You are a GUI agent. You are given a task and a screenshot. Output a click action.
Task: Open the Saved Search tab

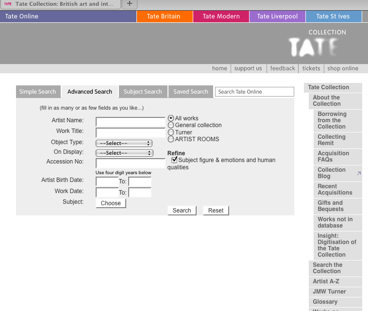pos(191,92)
